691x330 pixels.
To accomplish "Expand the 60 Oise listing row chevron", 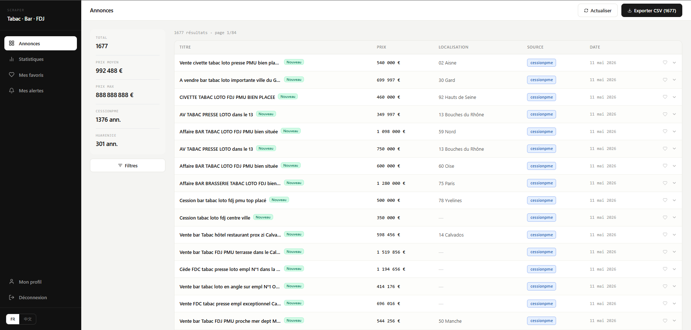I will pos(674,166).
